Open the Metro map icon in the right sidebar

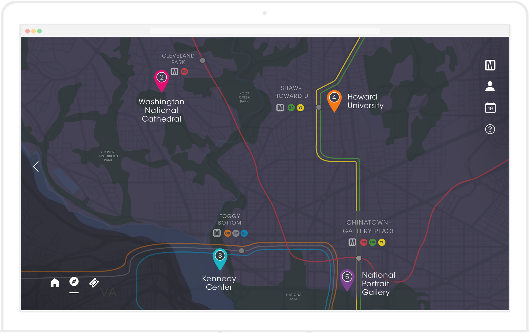pyautogui.click(x=490, y=65)
